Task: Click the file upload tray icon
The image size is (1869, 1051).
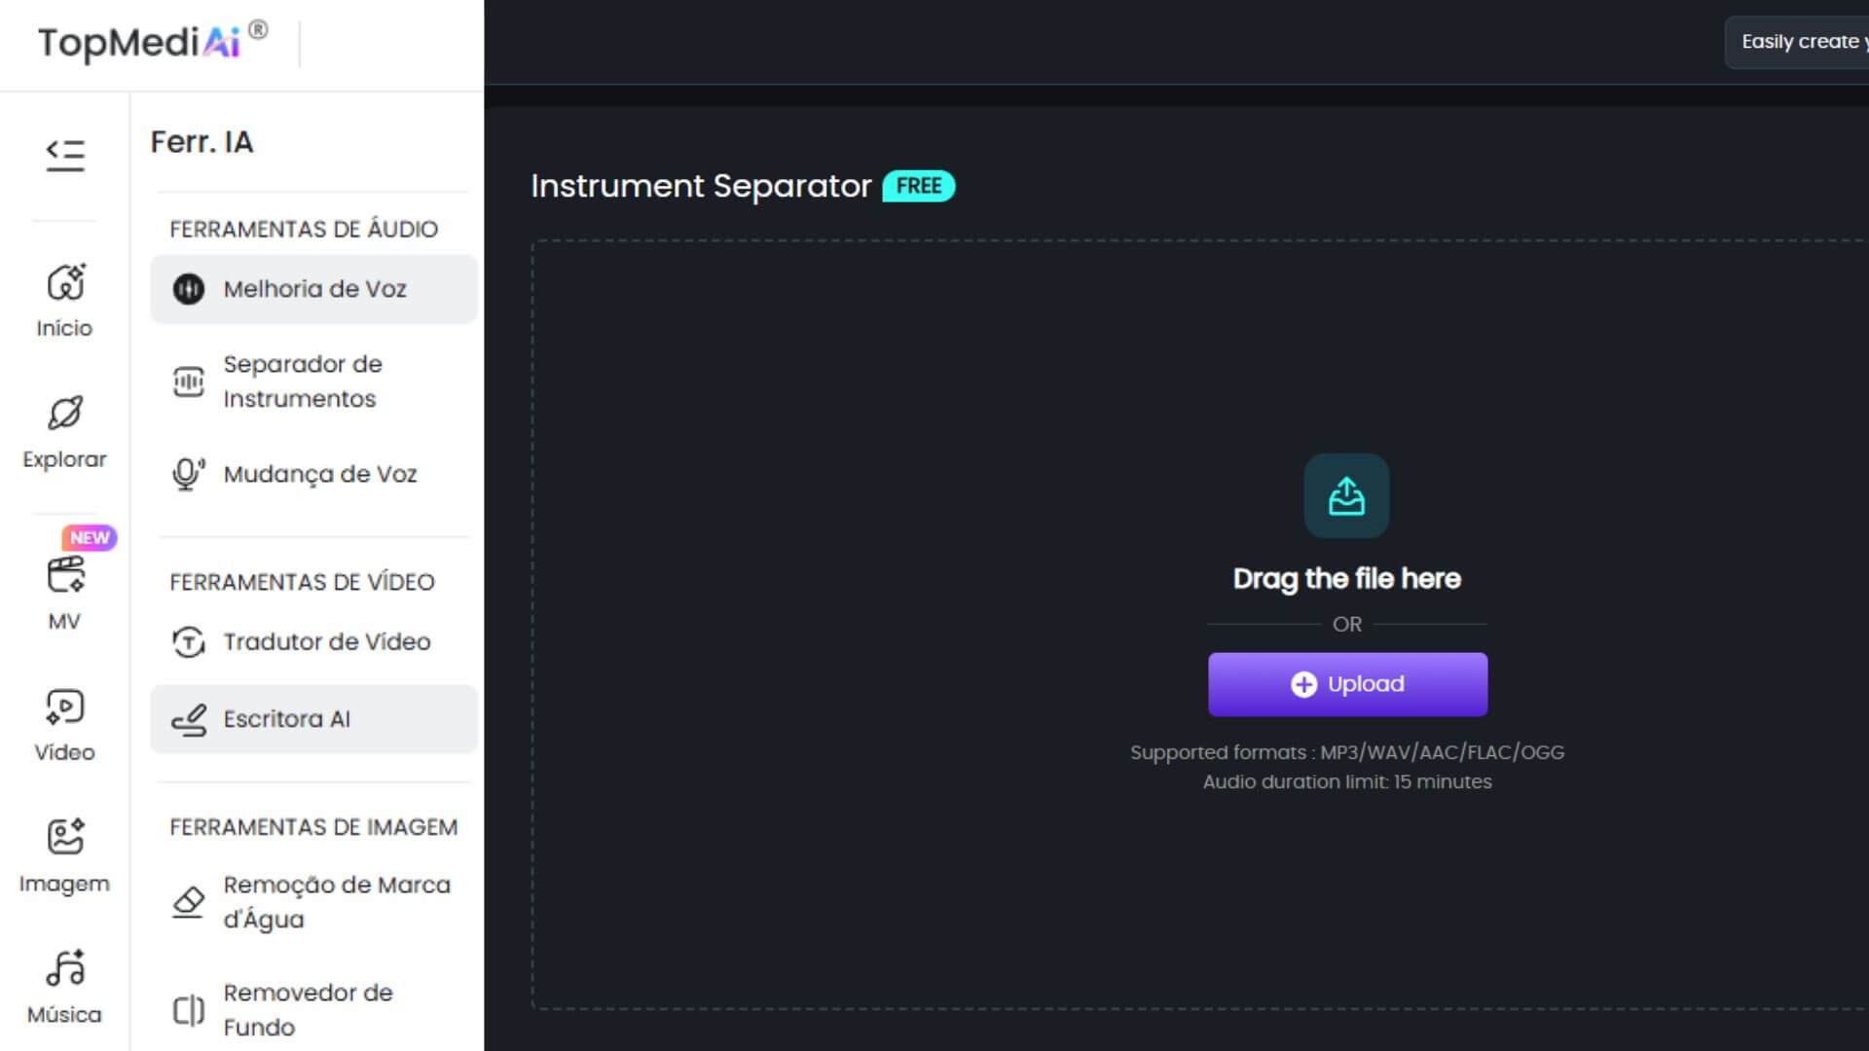Action: (x=1346, y=495)
